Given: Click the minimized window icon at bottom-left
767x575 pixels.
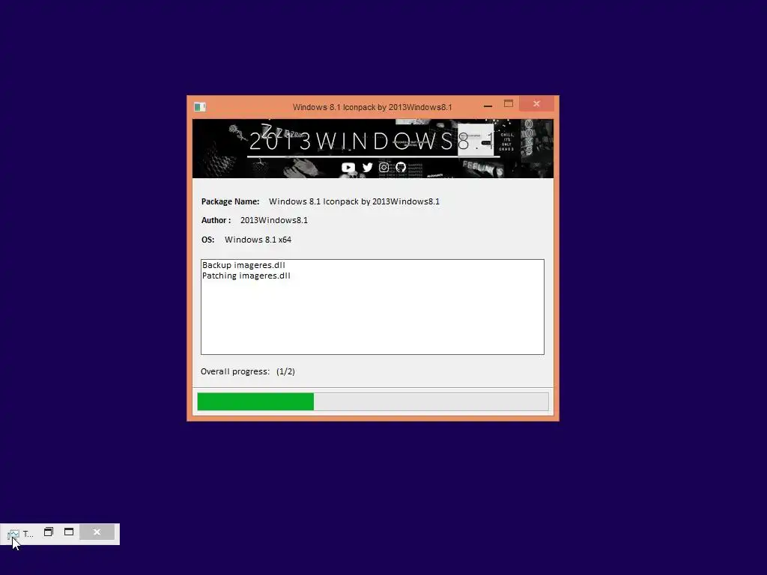Looking at the screenshot, I should click(13, 534).
